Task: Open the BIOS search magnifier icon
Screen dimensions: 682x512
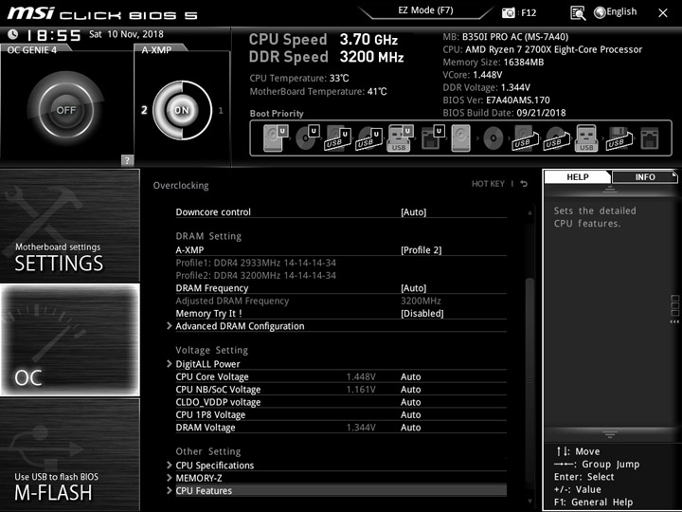Action: (x=578, y=13)
